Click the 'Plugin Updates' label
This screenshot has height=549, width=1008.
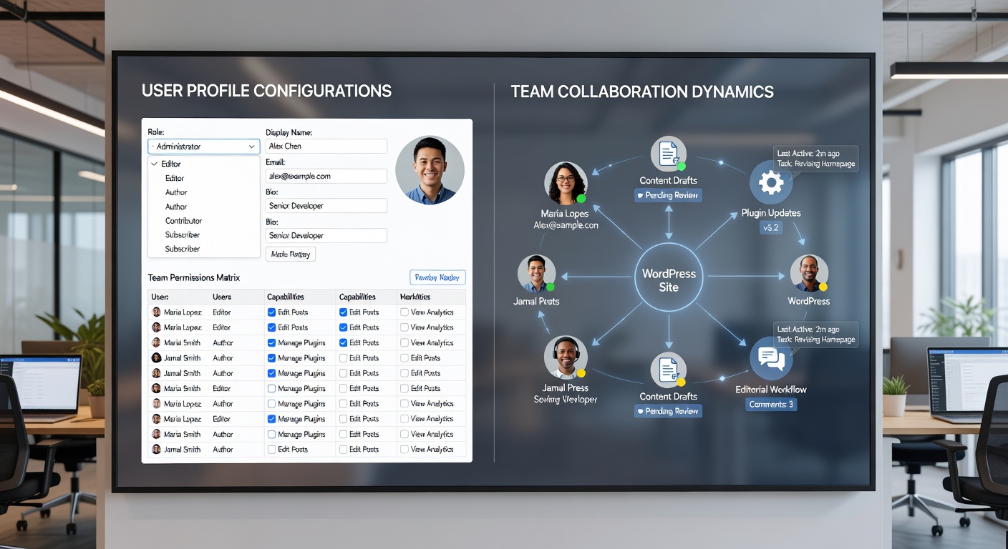coord(771,213)
